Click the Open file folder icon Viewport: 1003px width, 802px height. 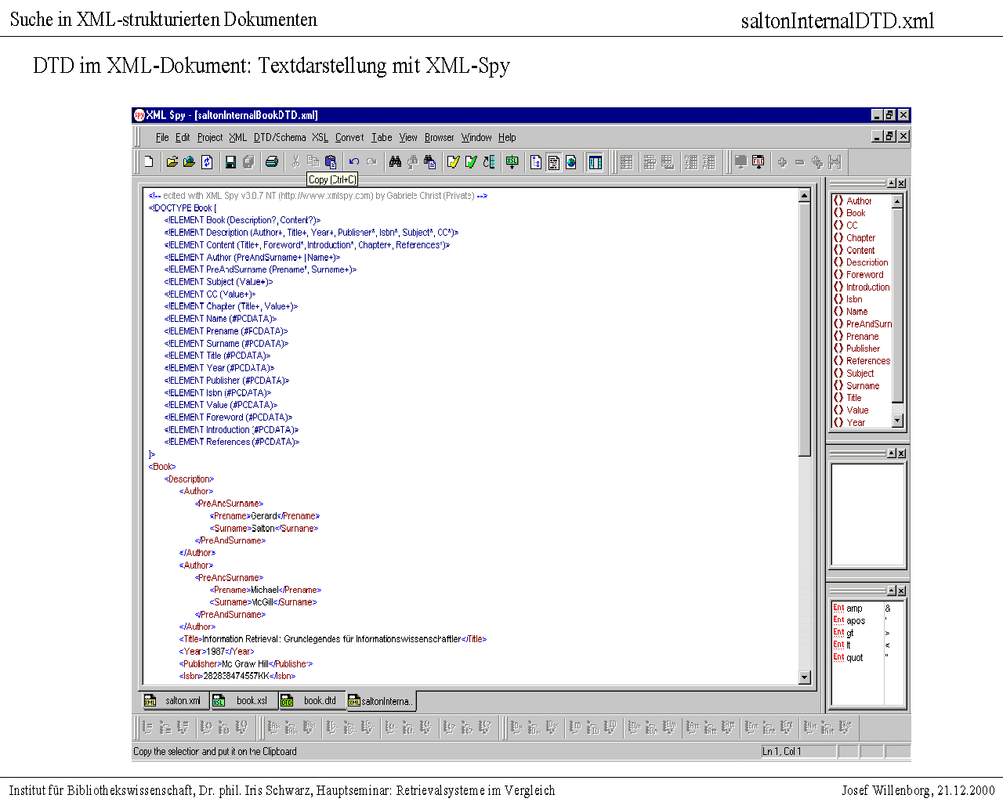[172, 162]
